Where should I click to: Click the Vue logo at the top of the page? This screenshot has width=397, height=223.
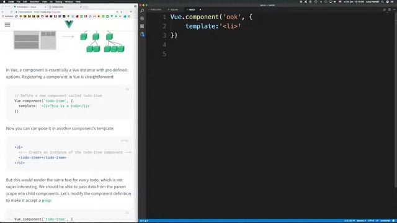click(x=69, y=24)
